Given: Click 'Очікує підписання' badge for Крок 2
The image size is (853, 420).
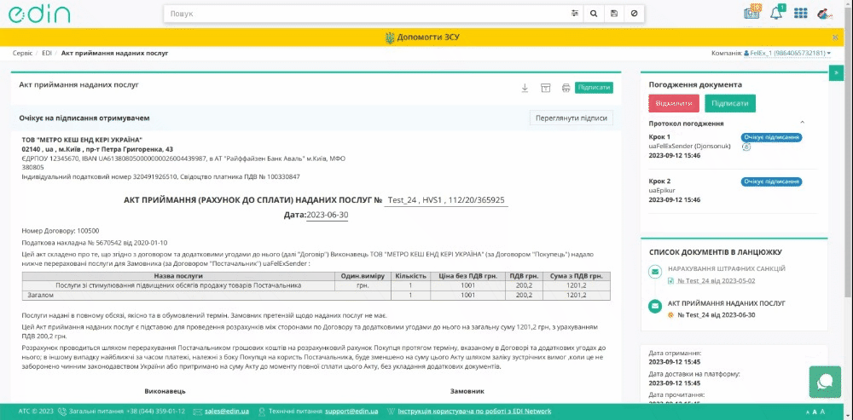Looking at the screenshot, I should [772, 181].
